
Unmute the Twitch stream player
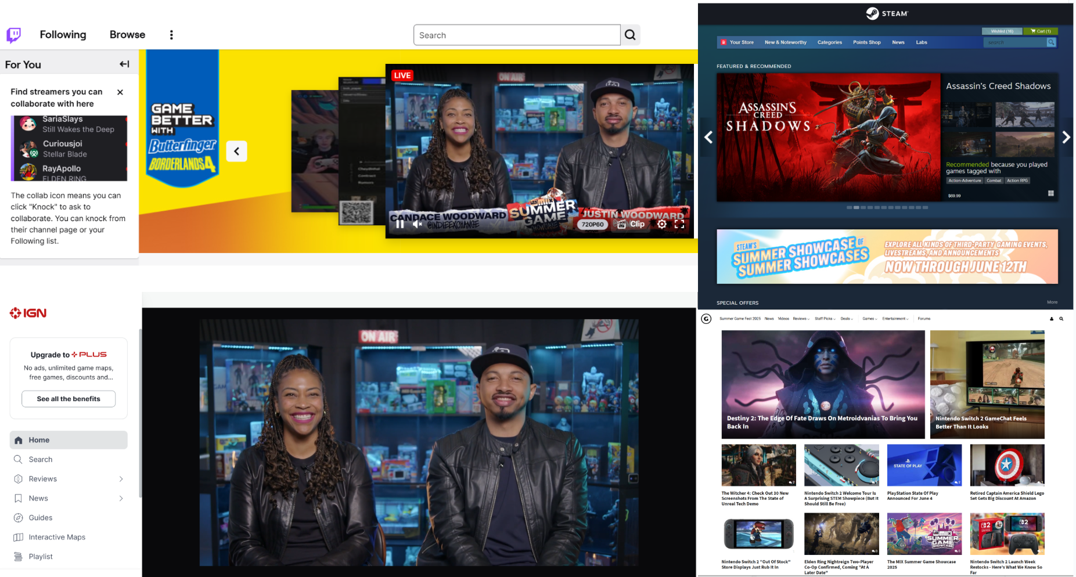pos(417,224)
